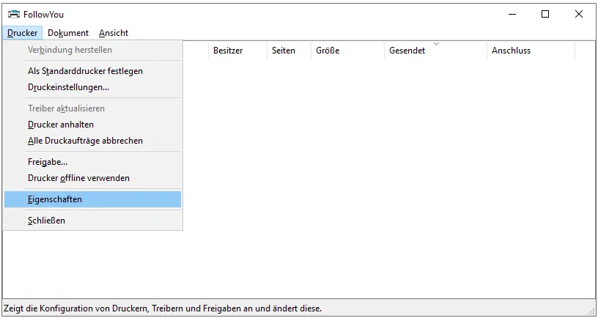Open the Freigabe dialog entry
This screenshot has height=318, width=598.
click(x=48, y=162)
